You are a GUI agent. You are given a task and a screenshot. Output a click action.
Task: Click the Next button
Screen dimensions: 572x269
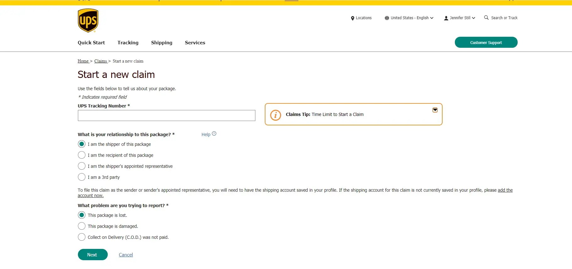pos(93,255)
